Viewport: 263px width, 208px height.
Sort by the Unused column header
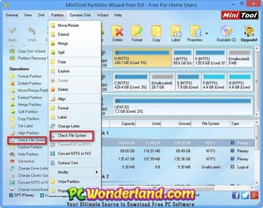176,123
